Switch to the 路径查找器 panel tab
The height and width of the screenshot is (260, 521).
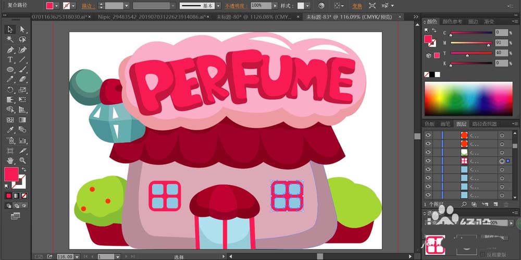[484, 124]
